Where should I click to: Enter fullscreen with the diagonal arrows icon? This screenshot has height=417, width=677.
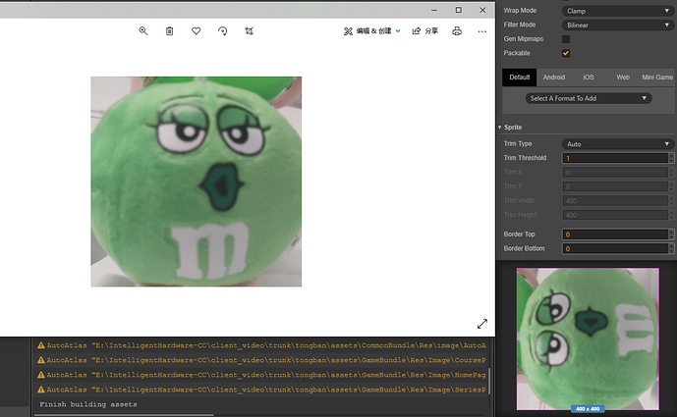(482, 324)
